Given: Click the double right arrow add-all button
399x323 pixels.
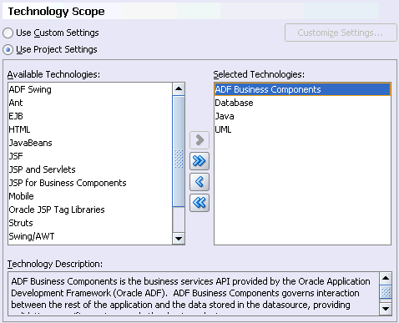Looking at the screenshot, I should click(199, 161).
